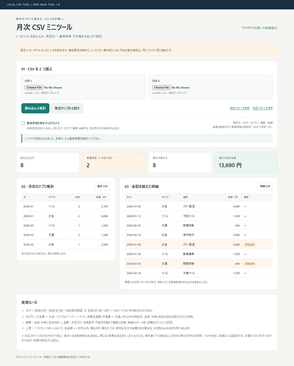
Task: Click the 集計対象の行 stat card
Action: tap(180, 163)
